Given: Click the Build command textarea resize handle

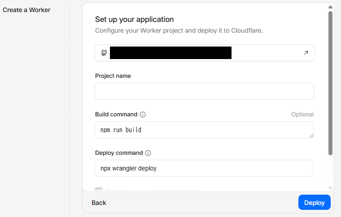Looking at the screenshot, I should pyautogui.click(x=311, y=135).
